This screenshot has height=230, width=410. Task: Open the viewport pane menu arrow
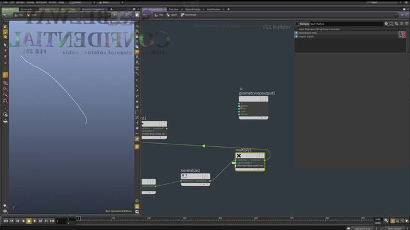click(x=138, y=10)
